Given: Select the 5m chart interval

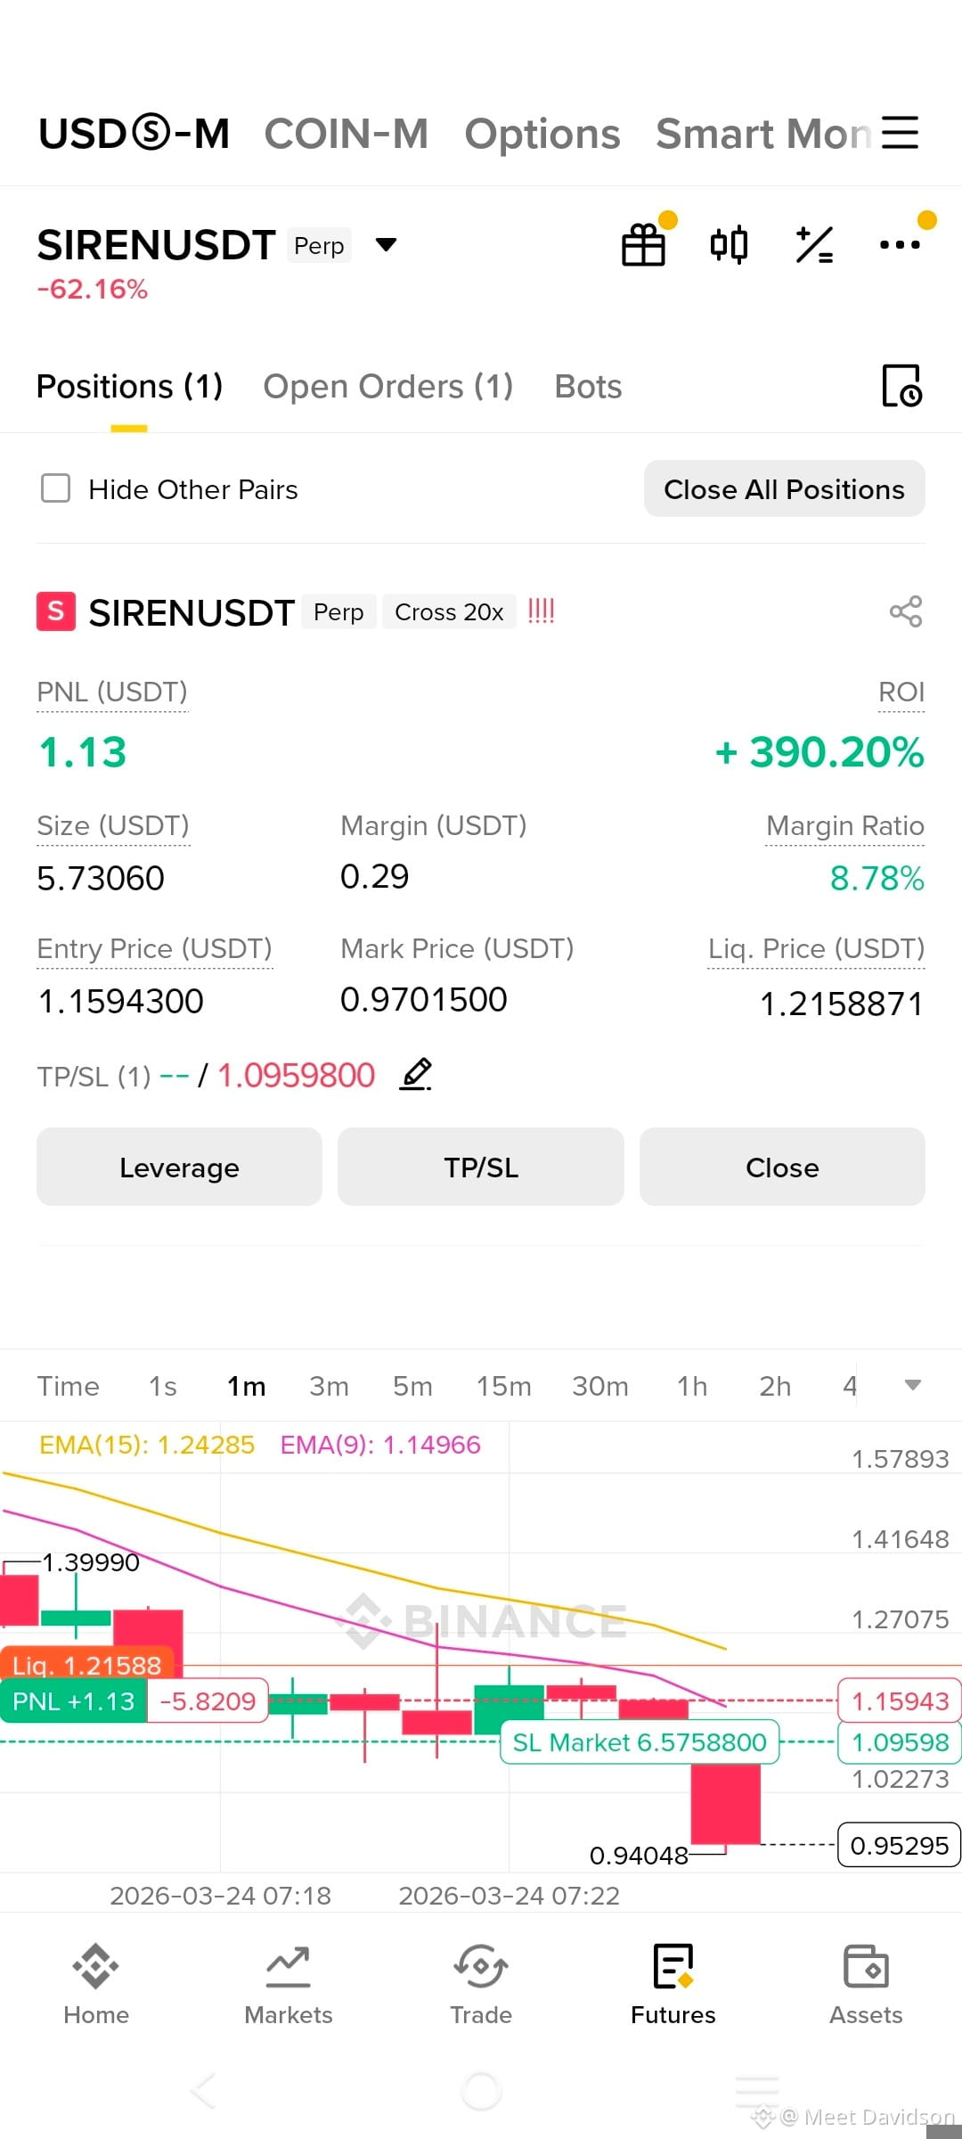Looking at the screenshot, I should click(x=412, y=1386).
